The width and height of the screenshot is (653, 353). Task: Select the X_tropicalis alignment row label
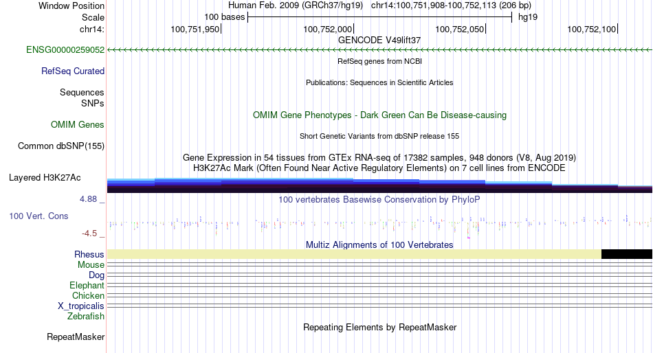(81, 306)
